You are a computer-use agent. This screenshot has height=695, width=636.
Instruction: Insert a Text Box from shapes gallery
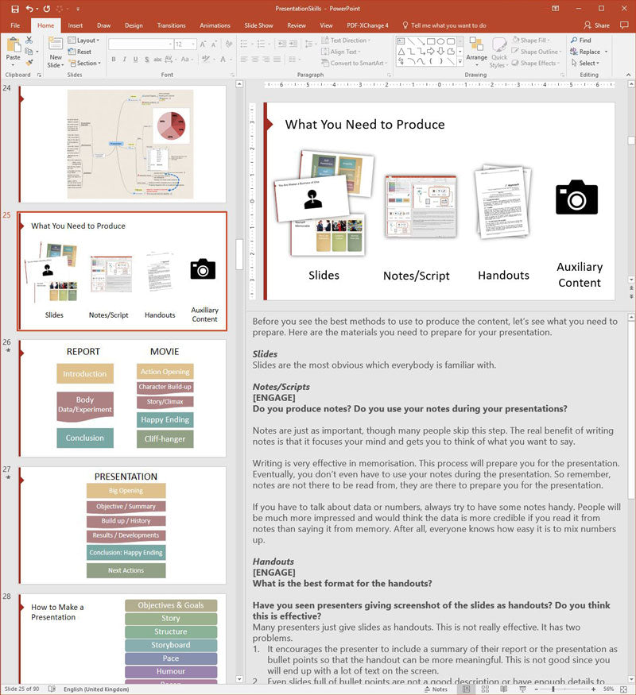401,41
